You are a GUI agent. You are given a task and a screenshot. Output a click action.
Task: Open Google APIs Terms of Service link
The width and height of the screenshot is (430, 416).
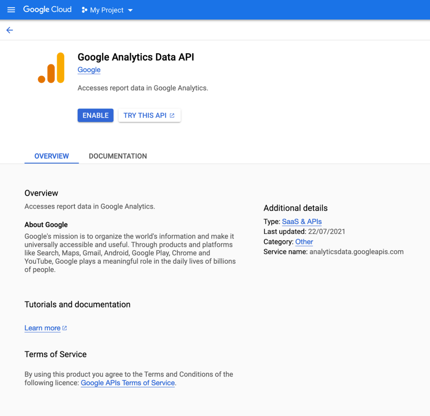128,383
